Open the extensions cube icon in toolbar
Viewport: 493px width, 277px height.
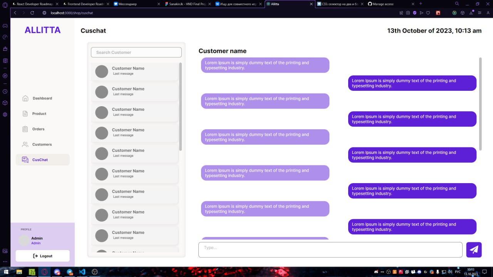[x=463, y=13]
